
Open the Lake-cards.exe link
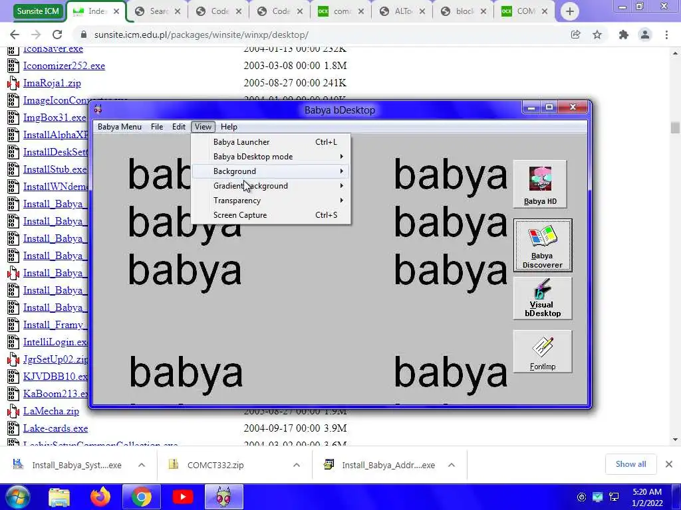pyautogui.click(x=55, y=428)
